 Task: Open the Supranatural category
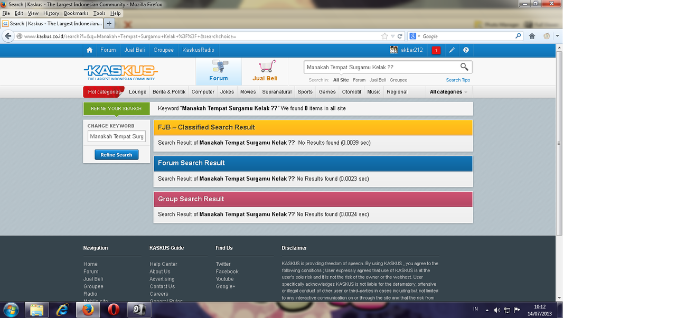[x=277, y=92]
